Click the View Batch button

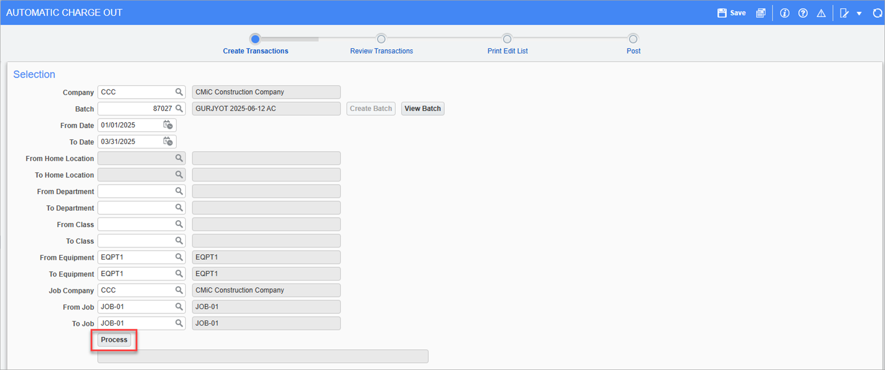coord(423,109)
